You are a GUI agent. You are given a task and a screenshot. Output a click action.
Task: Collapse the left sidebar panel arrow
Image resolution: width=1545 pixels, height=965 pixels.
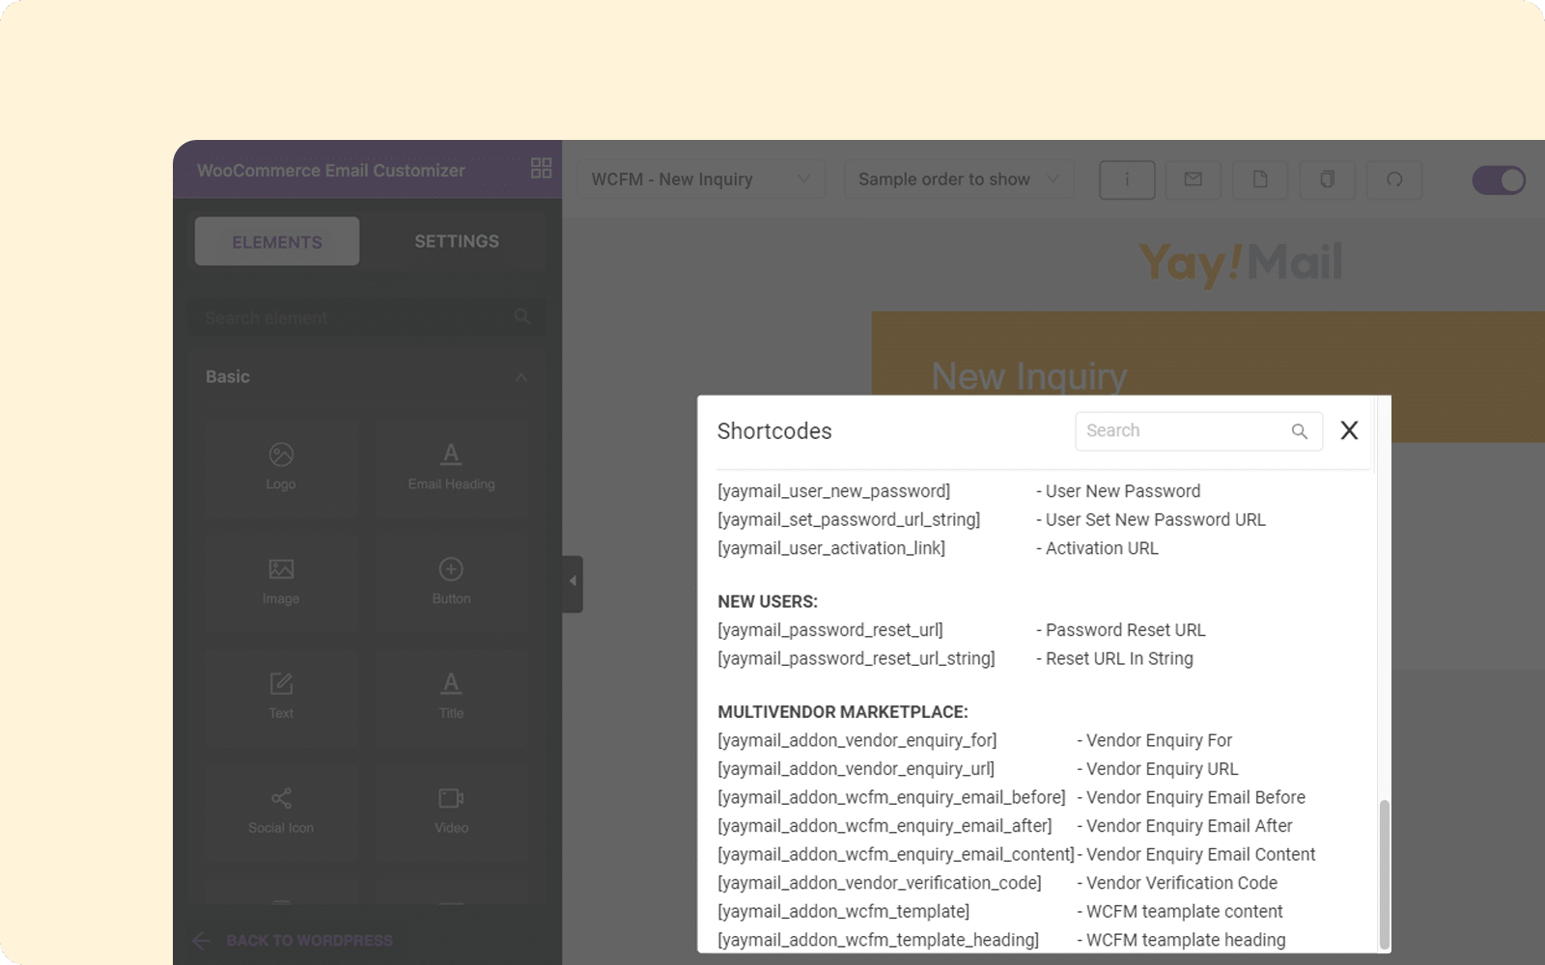tap(573, 582)
